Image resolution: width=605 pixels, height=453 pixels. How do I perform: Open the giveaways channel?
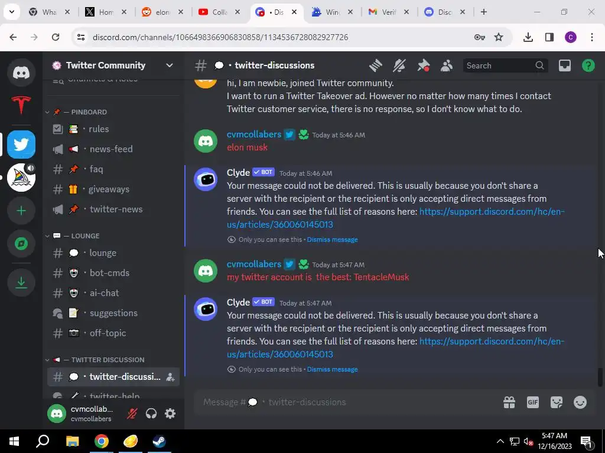113,189
